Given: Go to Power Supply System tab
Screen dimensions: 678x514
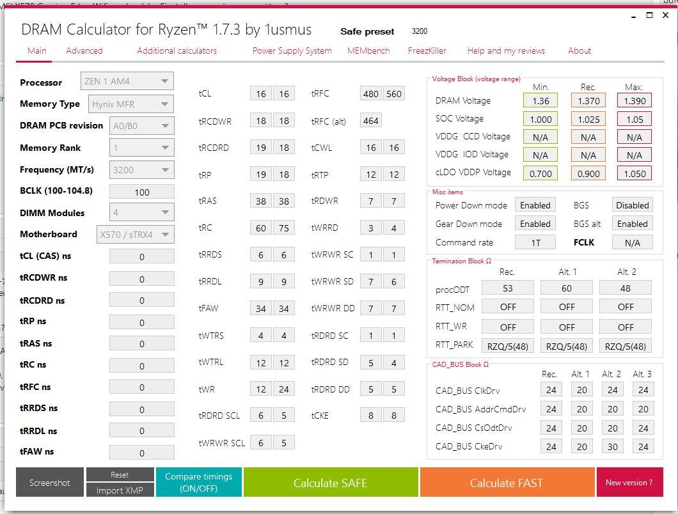Looking at the screenshot, I should click(292, 51).
